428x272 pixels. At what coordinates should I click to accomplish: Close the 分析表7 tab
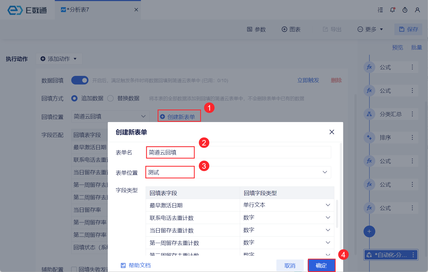[x=136, y=10]
